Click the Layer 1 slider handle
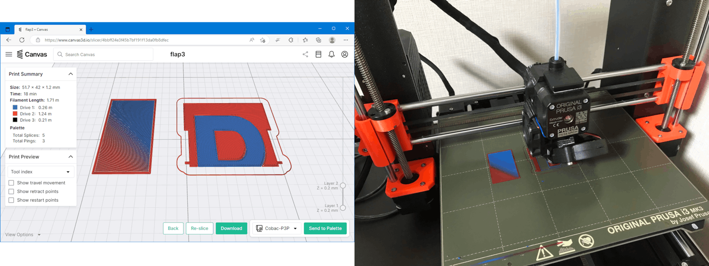 pyautogui.click(x=343, y=208)
